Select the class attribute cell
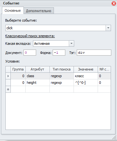 click(x=37, y=76)
